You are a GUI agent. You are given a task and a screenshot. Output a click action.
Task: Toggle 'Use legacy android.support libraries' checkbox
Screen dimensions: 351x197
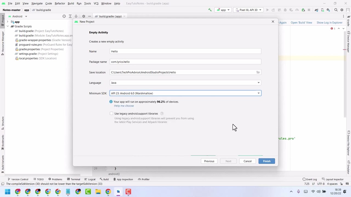pyautogui.click(x=111, y=114)
